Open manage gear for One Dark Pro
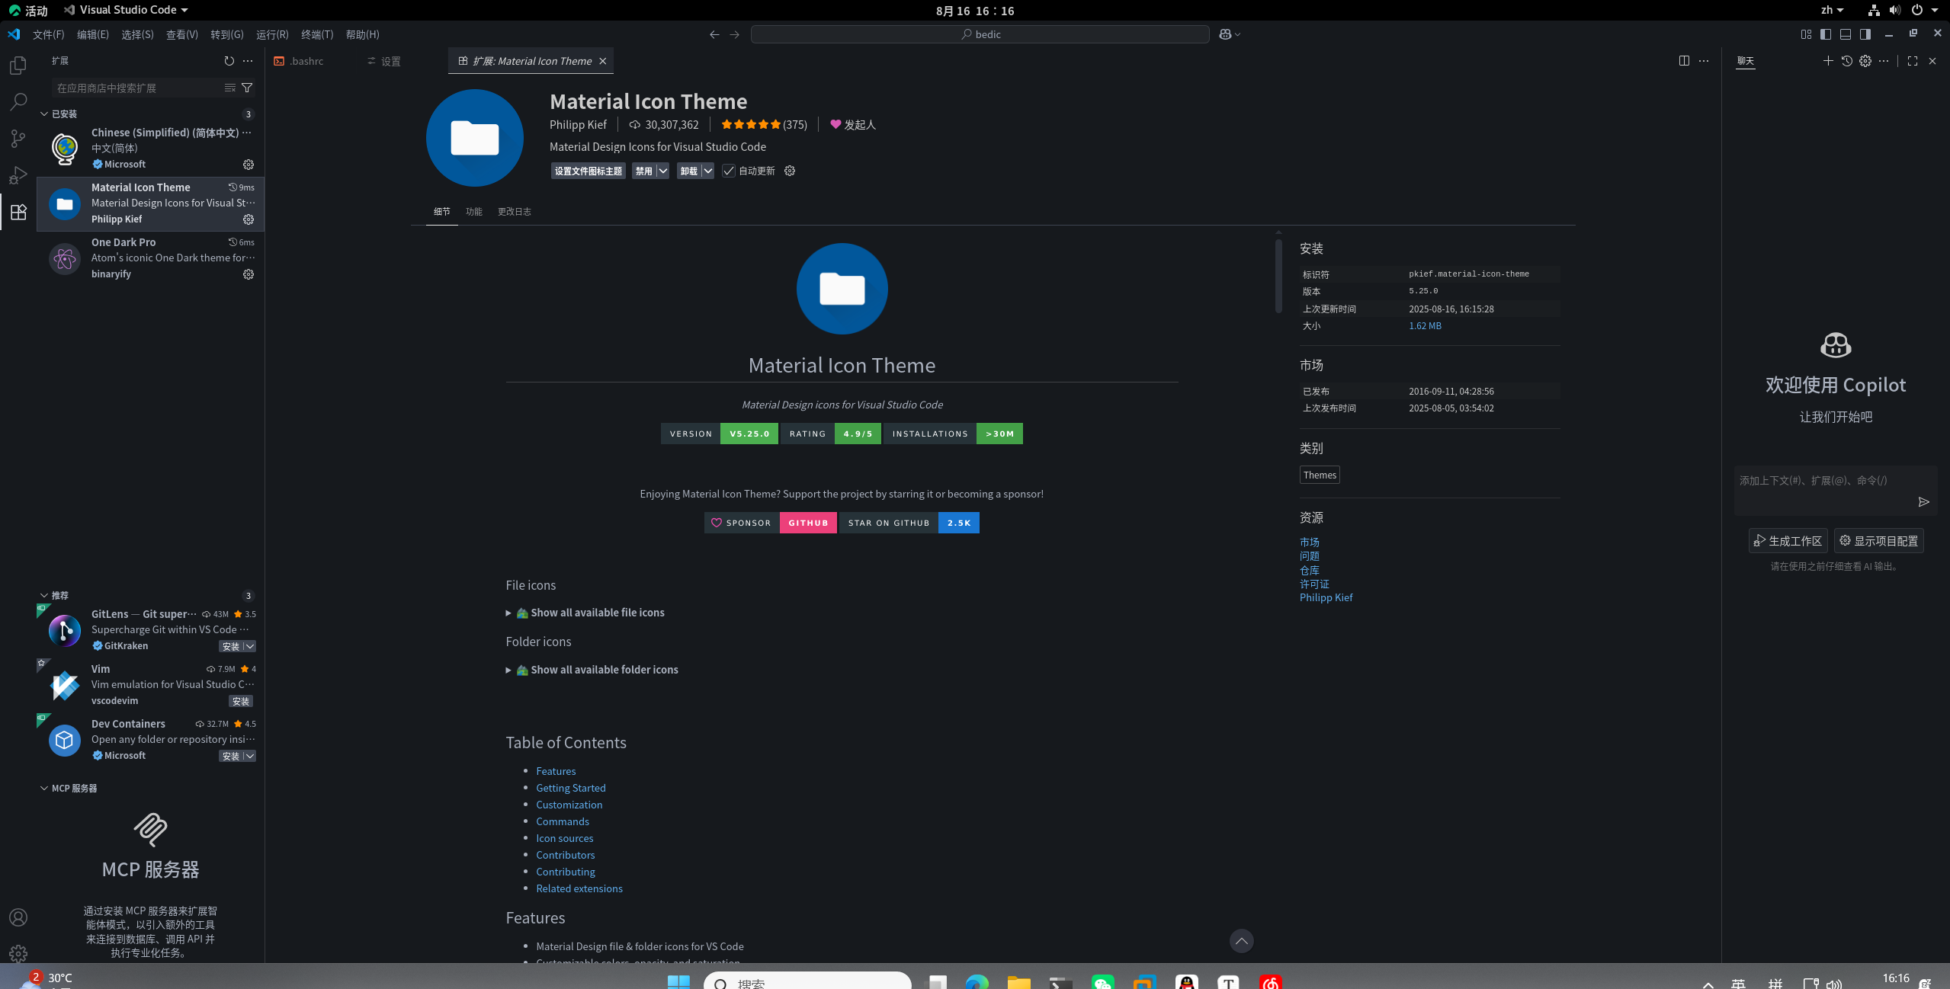 (x=249, y=274)
